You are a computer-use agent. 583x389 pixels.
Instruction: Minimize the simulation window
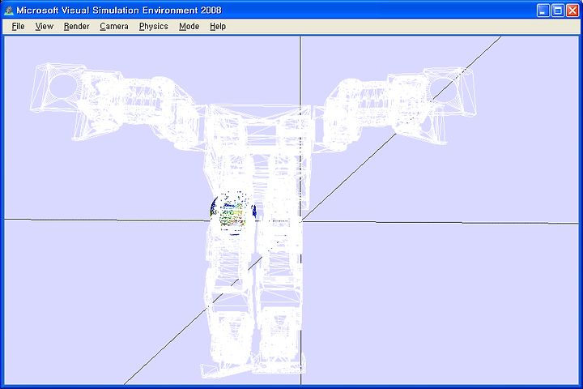tap(543, 11)
